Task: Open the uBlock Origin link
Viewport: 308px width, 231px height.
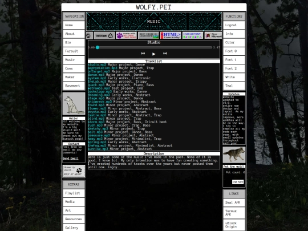Action: [234, 225]
